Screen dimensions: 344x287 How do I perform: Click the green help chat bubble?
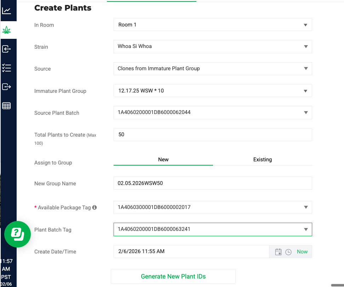pyautogui.click(x=17, y=234)
